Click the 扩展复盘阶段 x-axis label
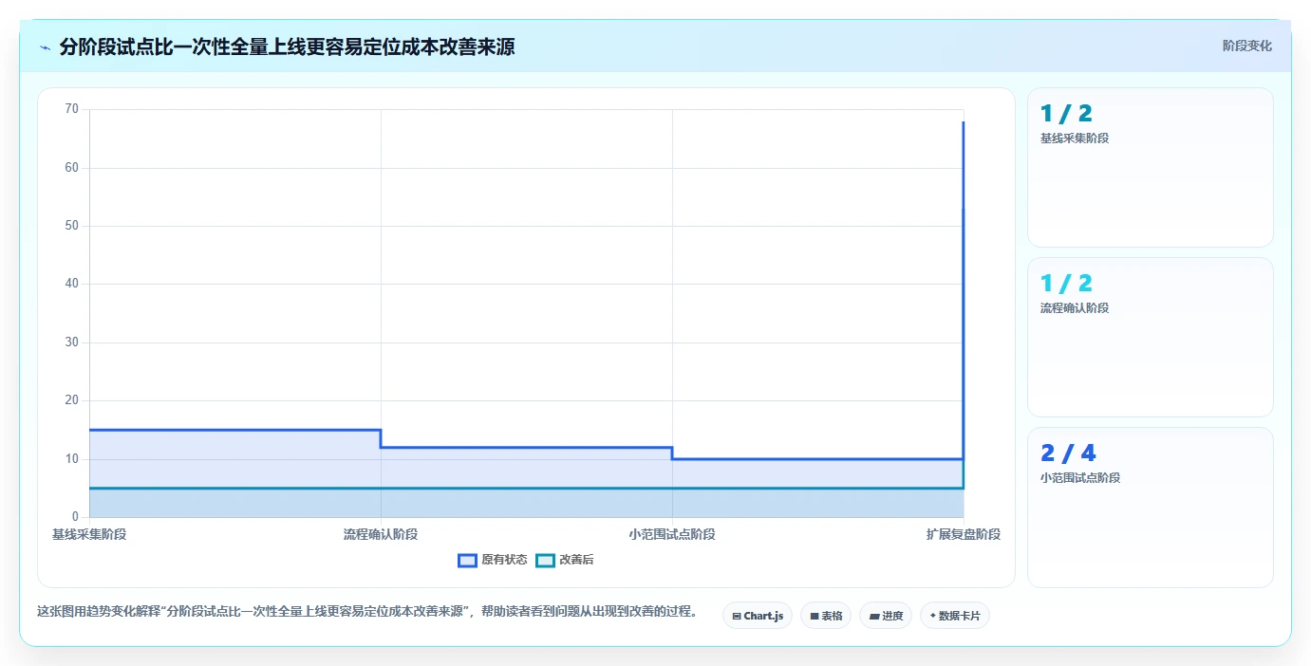 (964, 534)
